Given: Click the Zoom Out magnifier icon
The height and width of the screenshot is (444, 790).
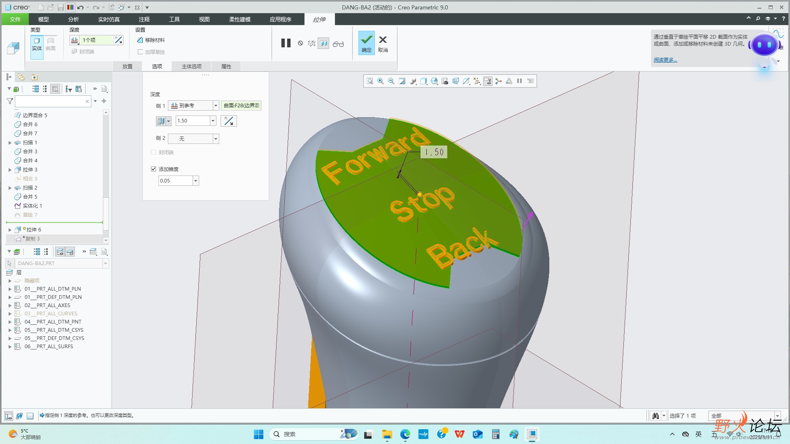Looking at the screenshot, I should point(391,81).
